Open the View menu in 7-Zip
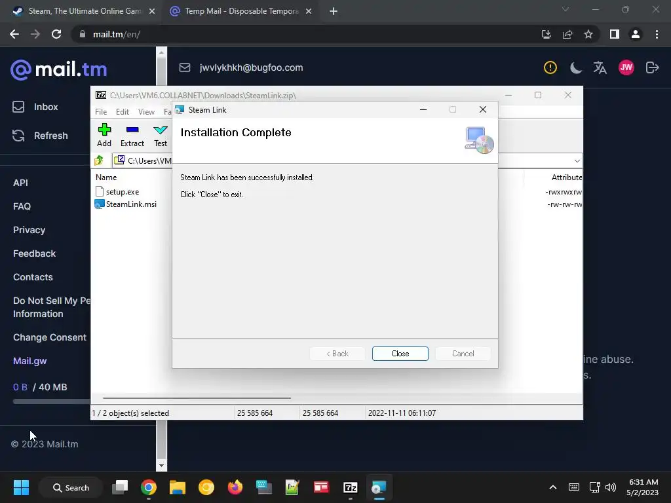 coord(146,111)
